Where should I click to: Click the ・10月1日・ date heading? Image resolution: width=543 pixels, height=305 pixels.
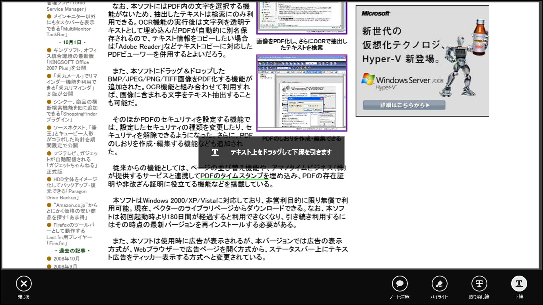pos(72,42)
